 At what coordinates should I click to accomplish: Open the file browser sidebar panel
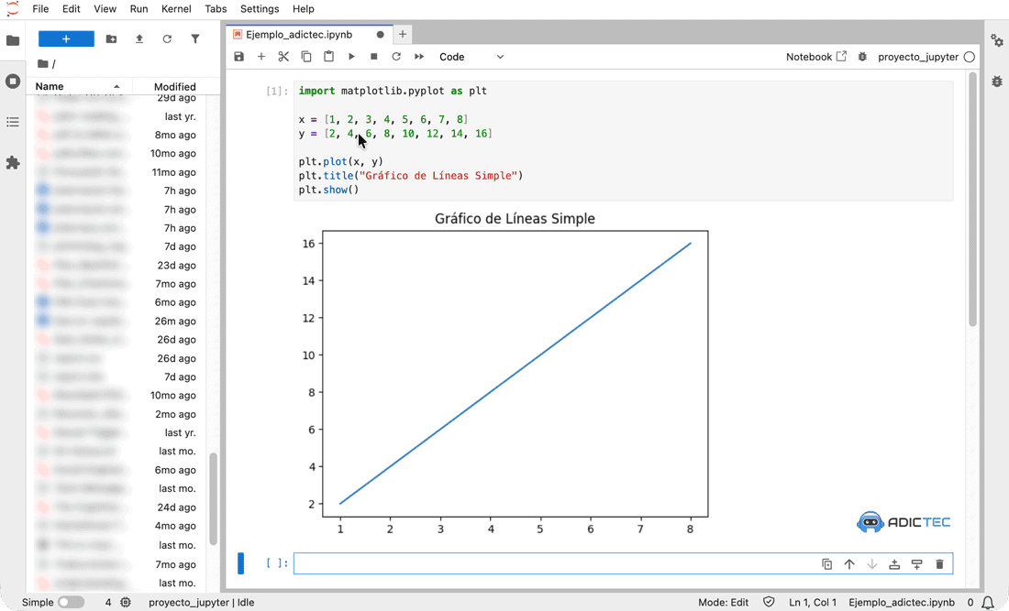(13, 40)
